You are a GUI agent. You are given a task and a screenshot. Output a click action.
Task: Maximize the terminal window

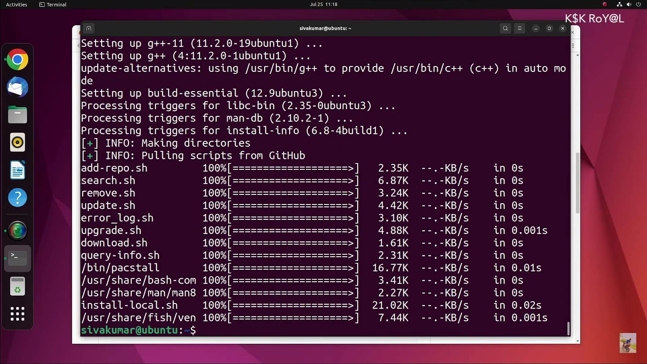pos(549,28)
